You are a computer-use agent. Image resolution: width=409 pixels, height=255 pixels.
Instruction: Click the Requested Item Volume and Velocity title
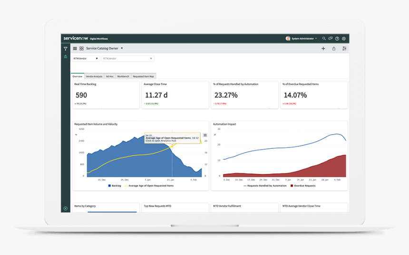pos(96,124)
